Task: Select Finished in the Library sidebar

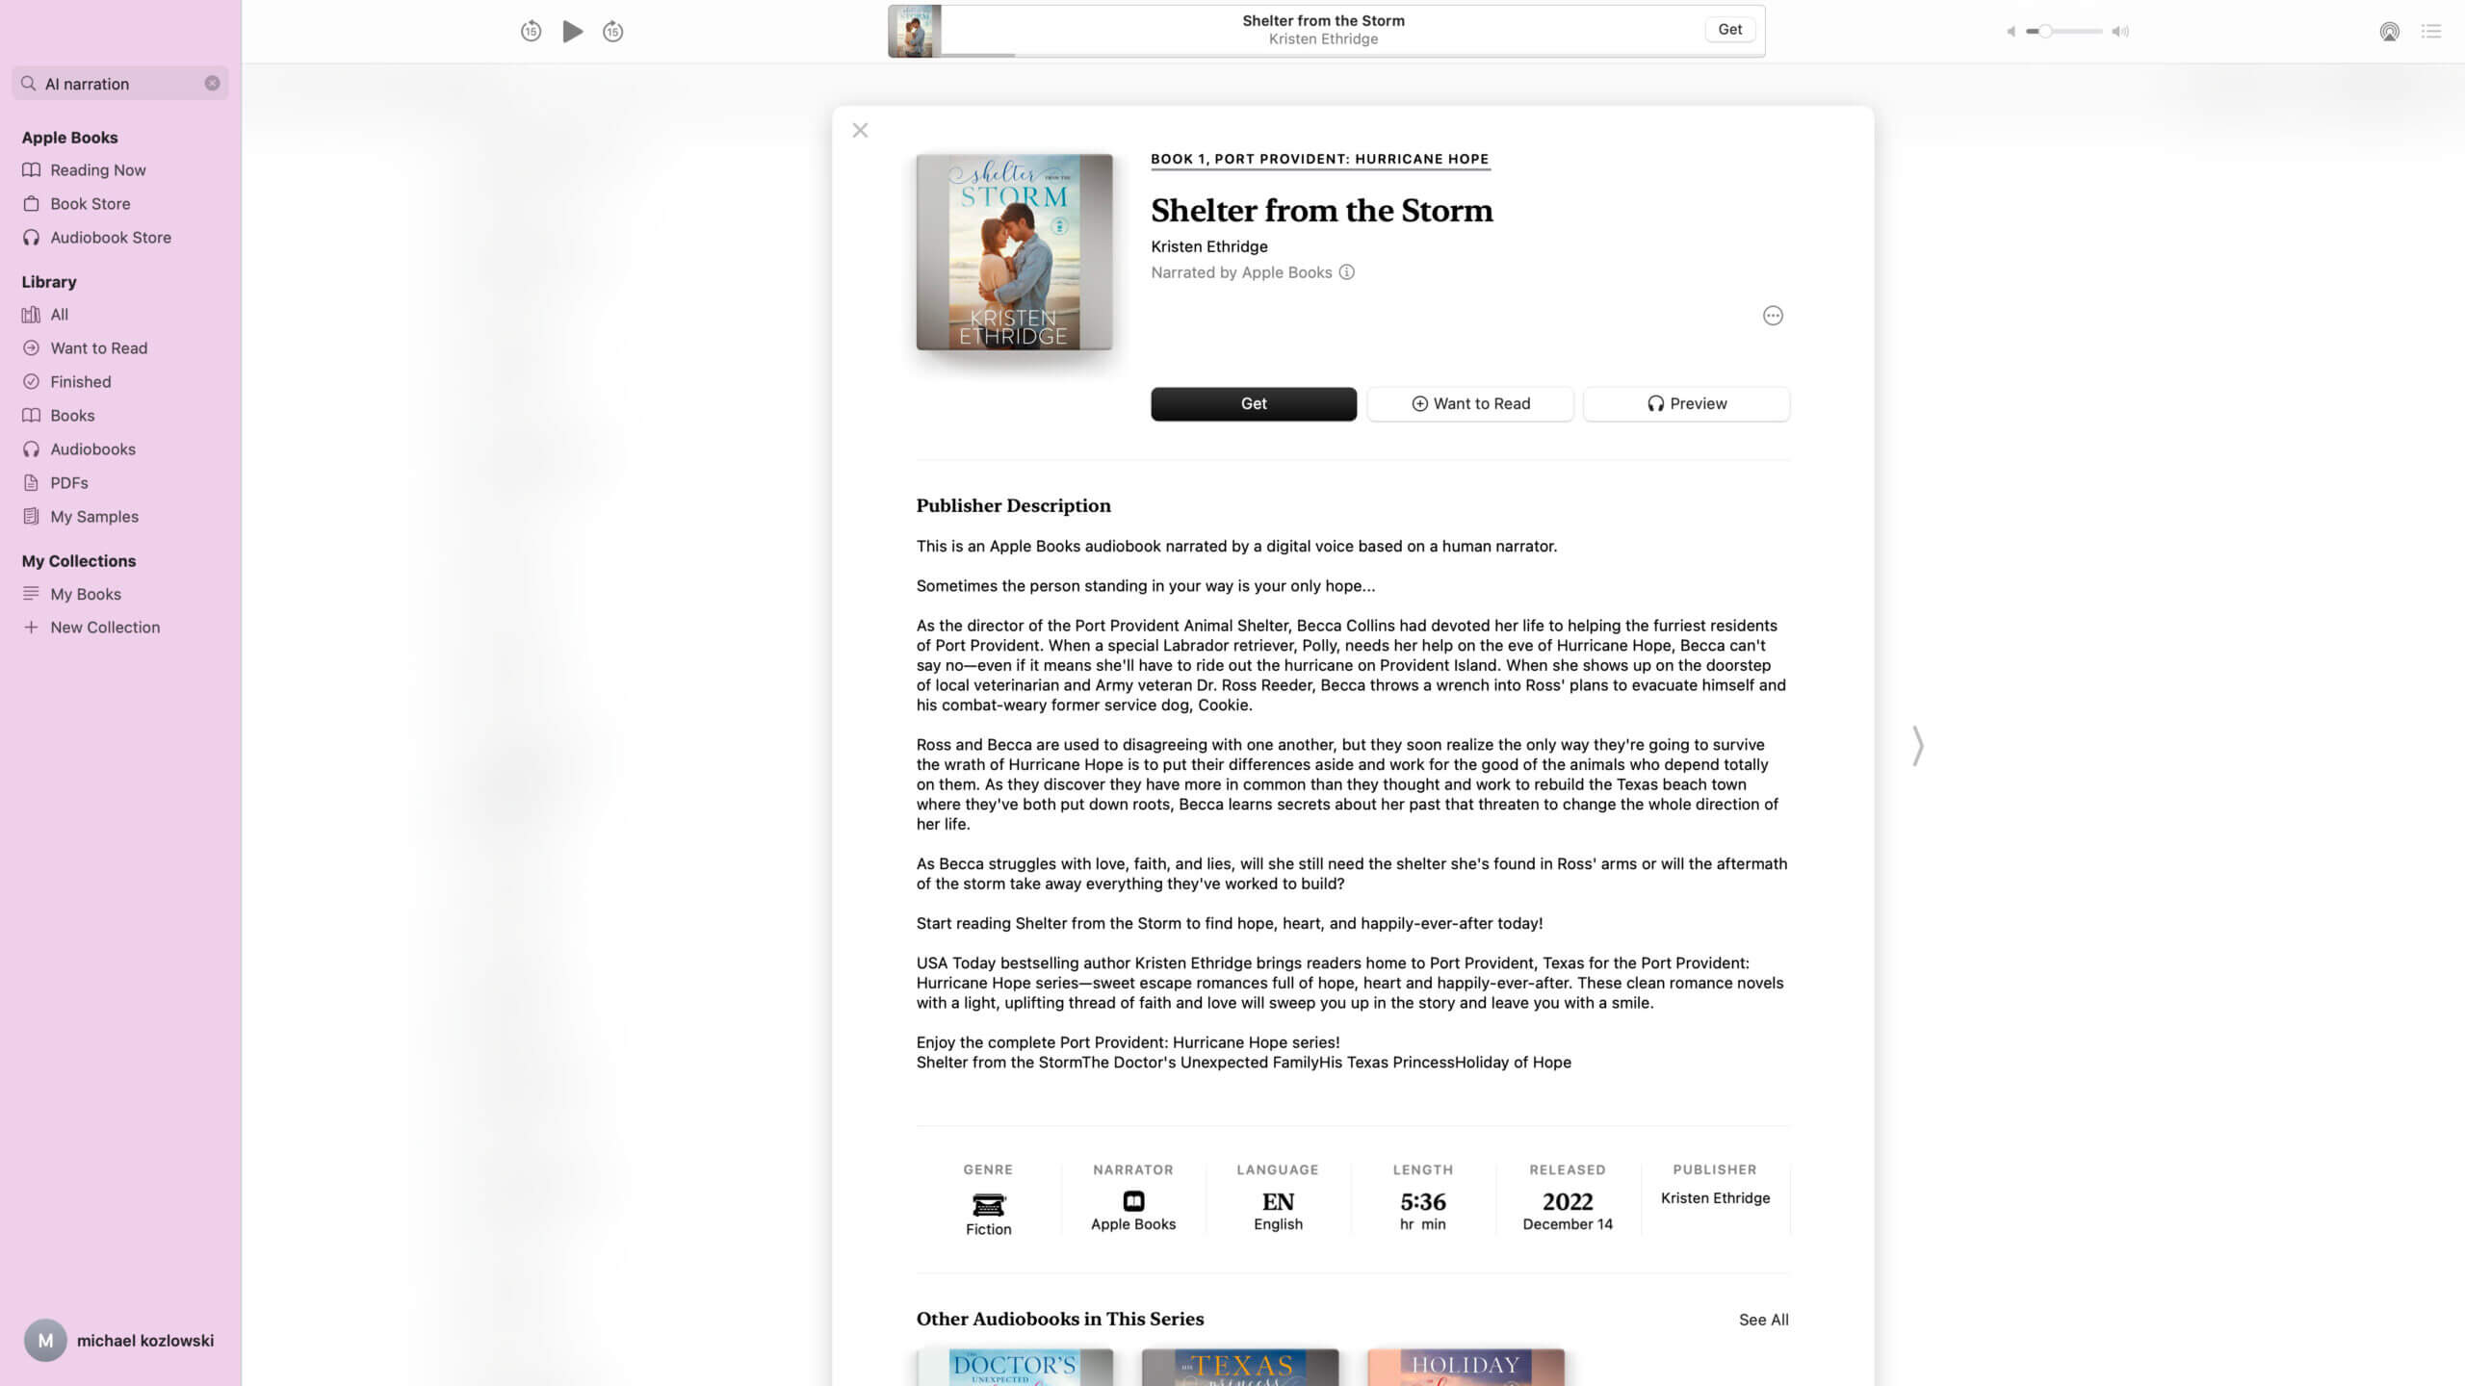Action: coord(81,382)
